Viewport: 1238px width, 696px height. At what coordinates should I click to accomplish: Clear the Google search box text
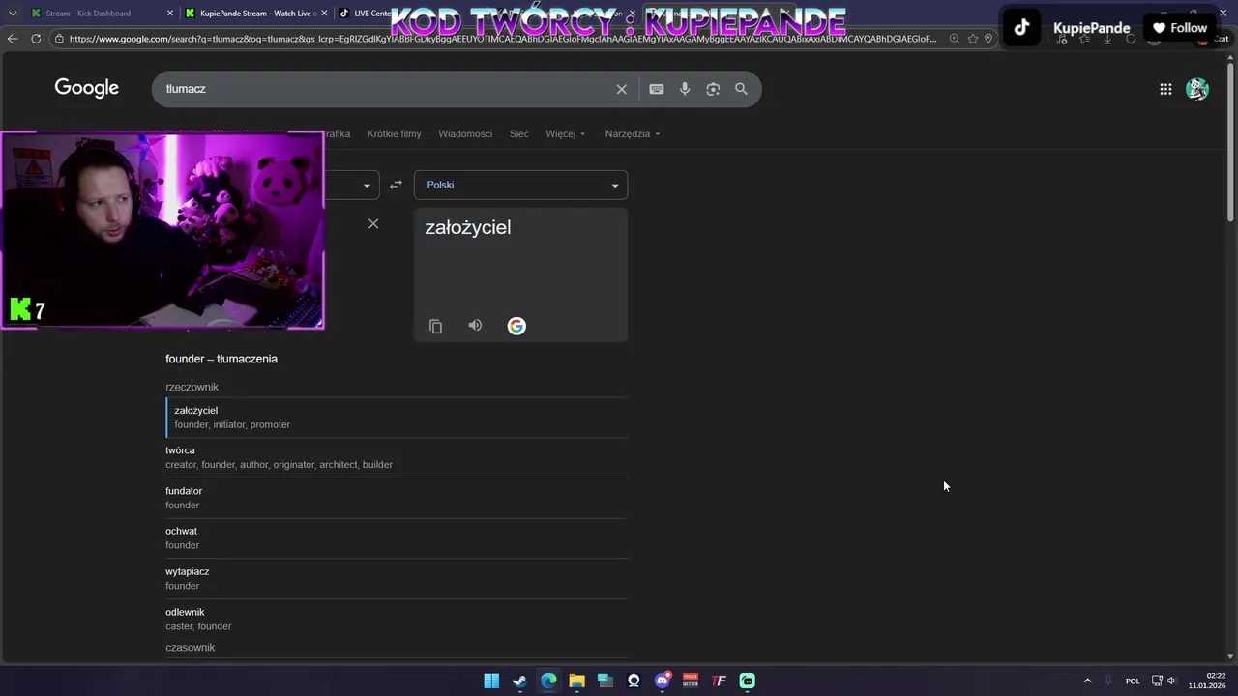pyautogui.click(x=622, y=89)
